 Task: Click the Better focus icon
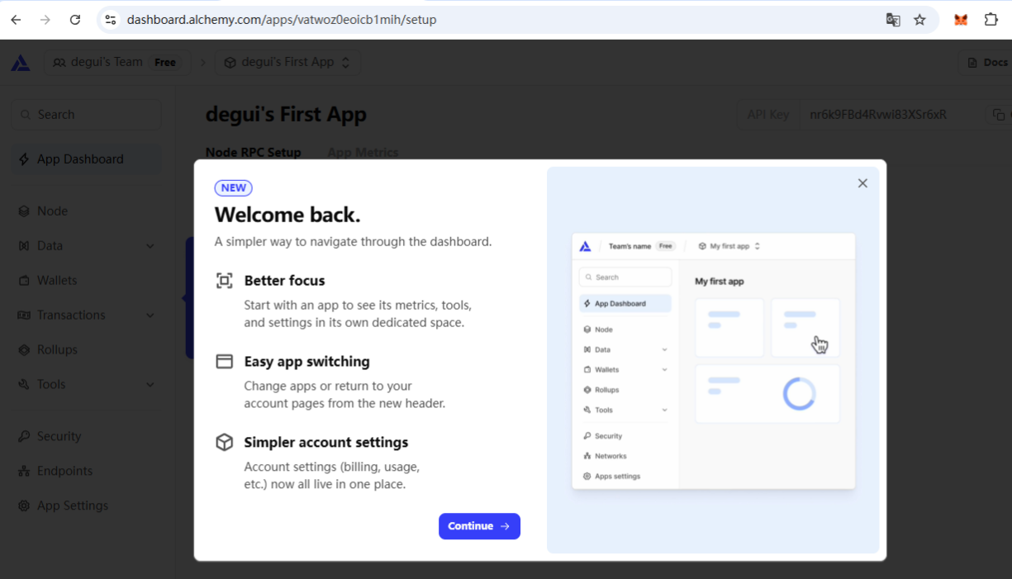tap(224, 281)
